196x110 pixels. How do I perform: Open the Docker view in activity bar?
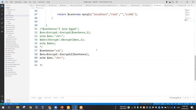click(2, 31)
